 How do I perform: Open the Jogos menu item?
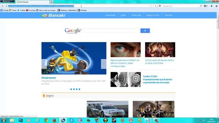pyautogui.click(x=123, y=15)
